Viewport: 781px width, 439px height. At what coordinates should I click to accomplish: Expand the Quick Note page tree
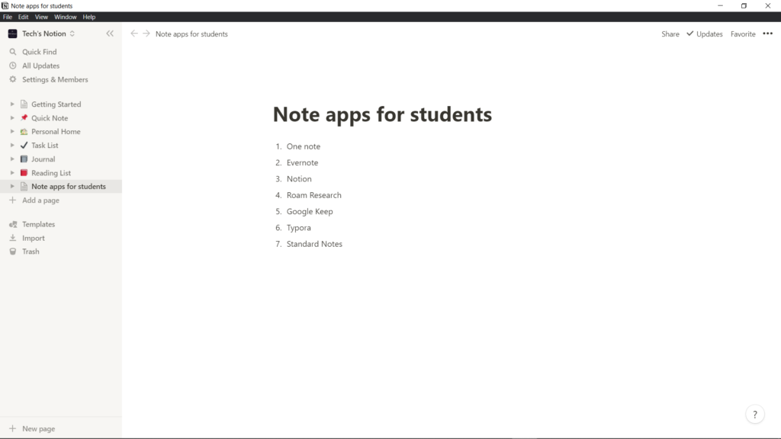pos(12,118)
